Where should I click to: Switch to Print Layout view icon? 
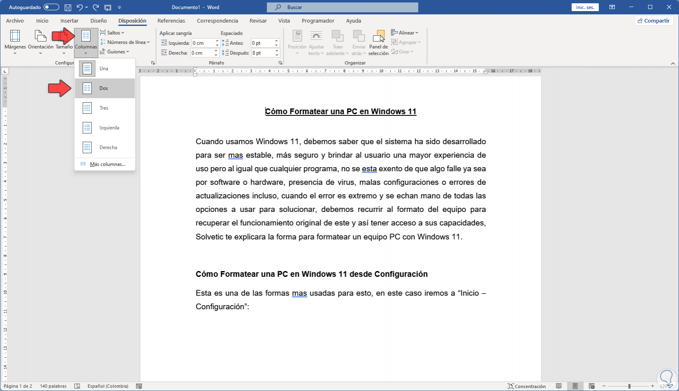pos(575,386)
